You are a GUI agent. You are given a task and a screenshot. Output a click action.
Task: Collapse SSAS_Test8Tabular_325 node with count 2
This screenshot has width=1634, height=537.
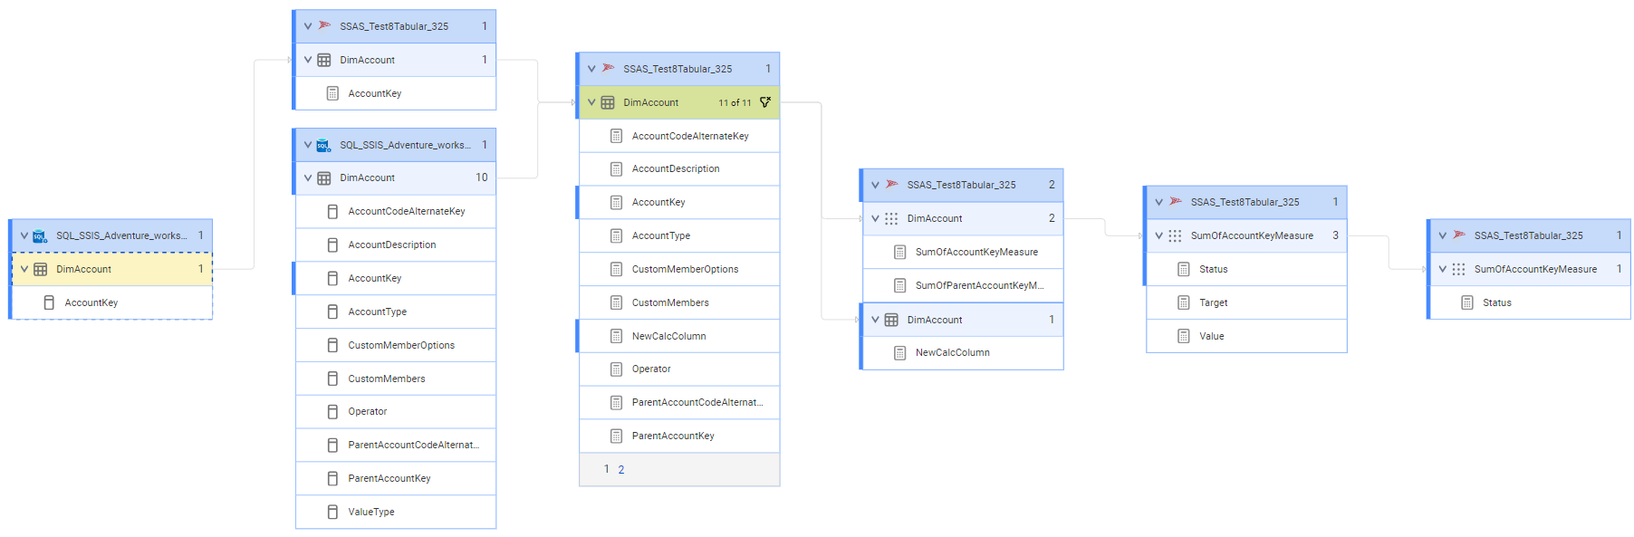click(875, 185)
